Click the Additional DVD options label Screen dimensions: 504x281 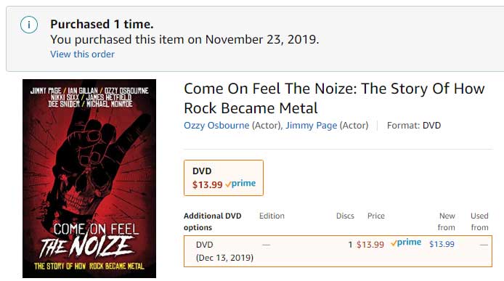pyautogui.click(x=213, y=221)
